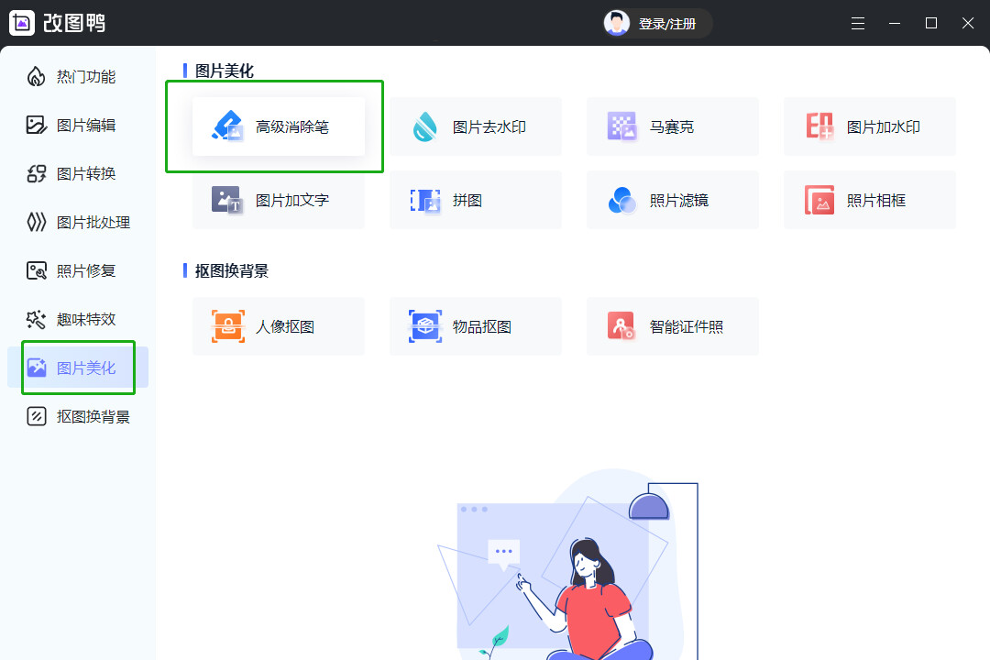Screen dimensions: 990x660
Task: Click the 图片编辑 sidebar icon
Action: [x=36, y=125]
